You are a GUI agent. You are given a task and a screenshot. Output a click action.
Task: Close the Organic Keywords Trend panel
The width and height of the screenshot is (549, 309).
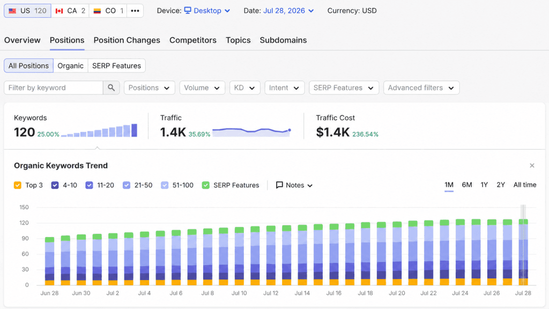point(532,165)
